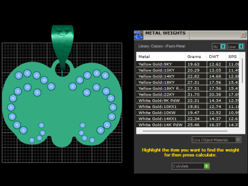Click the 14.68 DWT value
The image size is (248, 186).
click(x=215, y=76)
